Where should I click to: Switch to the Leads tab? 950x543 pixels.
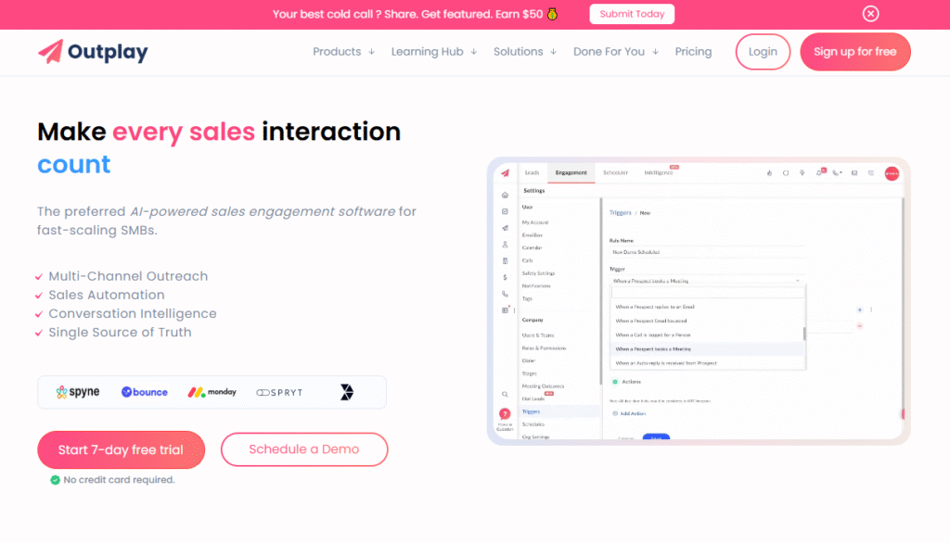click(x=532, y=172)
